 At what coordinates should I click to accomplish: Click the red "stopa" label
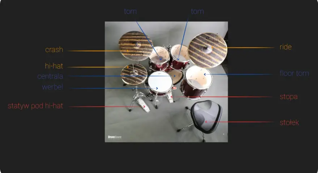click(289, 97)
